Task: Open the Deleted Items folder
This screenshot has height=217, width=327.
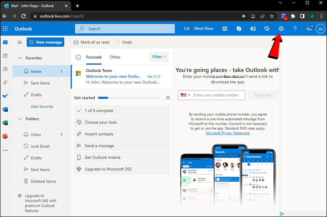Action: click(x=42, y=181)
